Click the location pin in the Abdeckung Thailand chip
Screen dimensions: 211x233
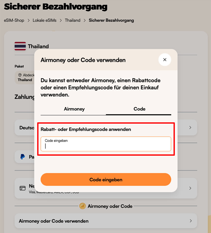tap(20, 75)
